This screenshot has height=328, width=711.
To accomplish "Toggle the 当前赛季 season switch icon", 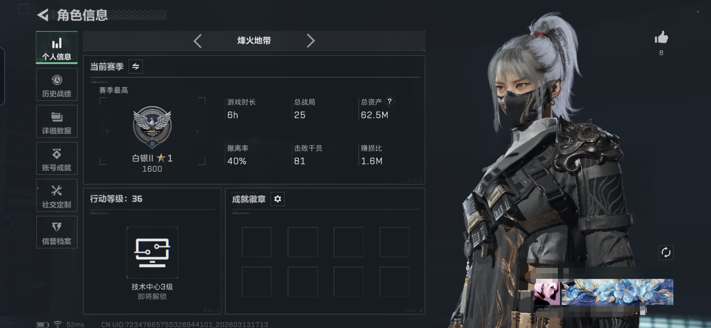I will tap(136, 67).
